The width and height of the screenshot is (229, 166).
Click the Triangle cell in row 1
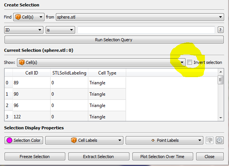click(x=107, y=94)
